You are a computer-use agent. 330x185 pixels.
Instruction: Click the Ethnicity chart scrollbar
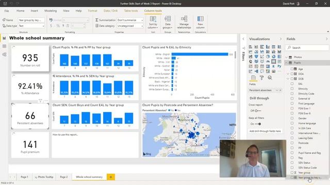tap(235, 55)
